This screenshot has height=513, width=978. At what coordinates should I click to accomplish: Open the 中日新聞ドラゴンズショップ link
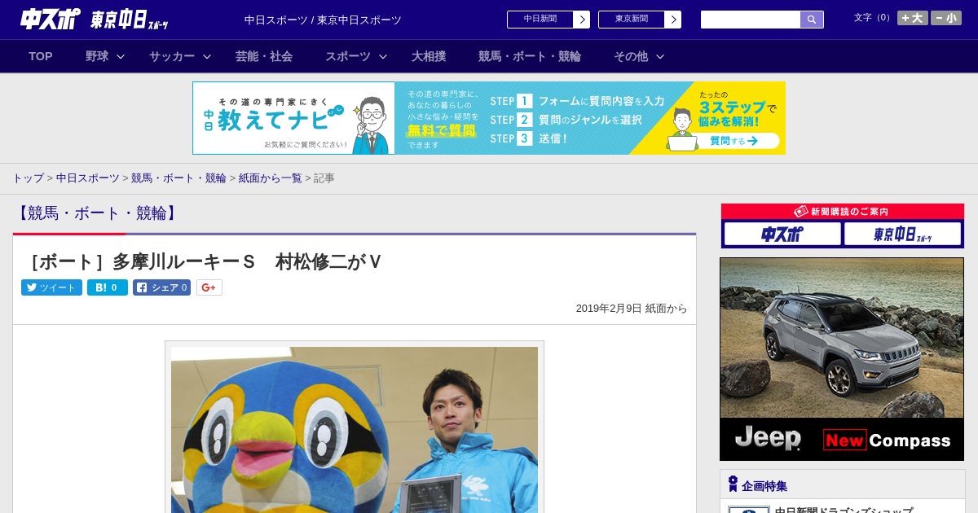coord(844,511)
